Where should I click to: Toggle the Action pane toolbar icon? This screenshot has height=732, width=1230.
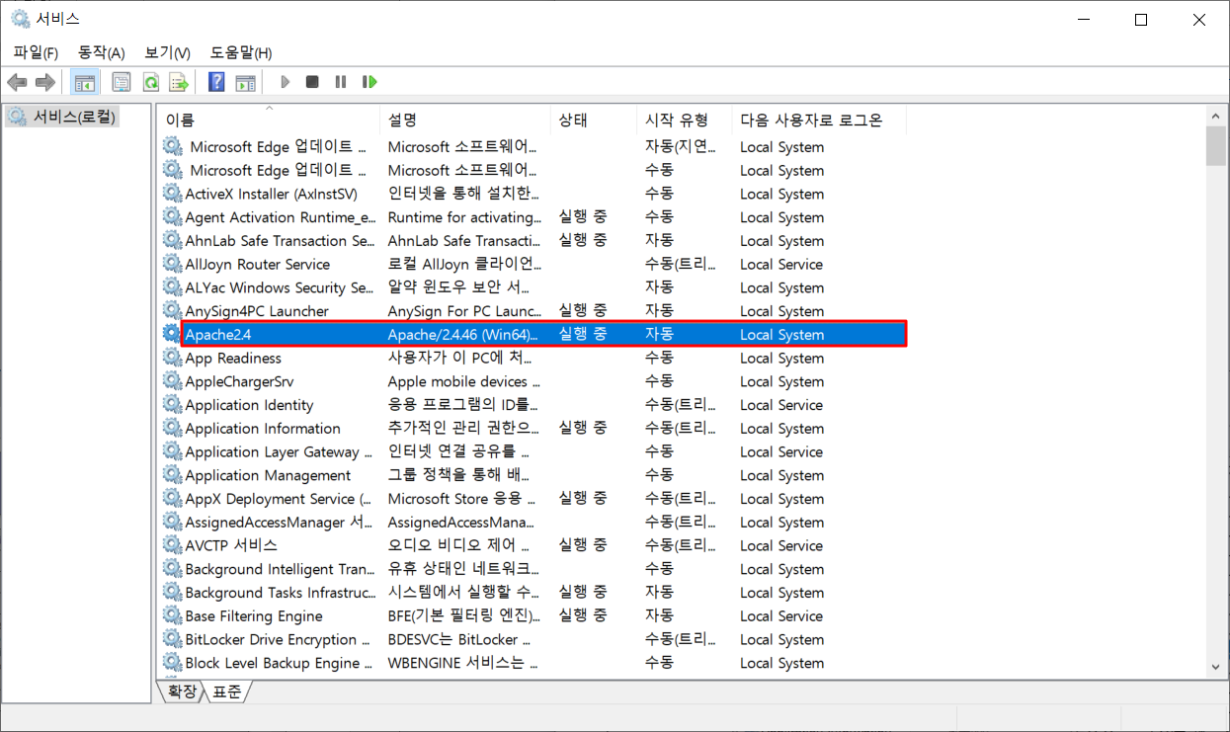[245, 82]
